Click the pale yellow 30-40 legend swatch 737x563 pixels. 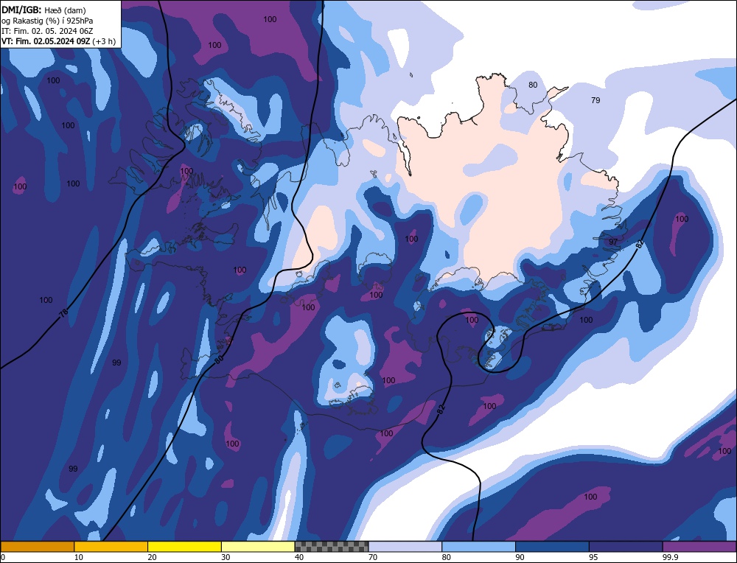[258, 547]
